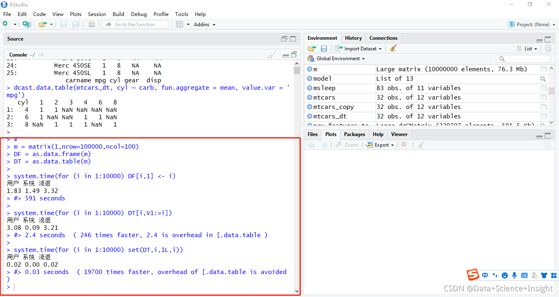
Task: Switch to the Viewer tab
Action: (399, 134)
